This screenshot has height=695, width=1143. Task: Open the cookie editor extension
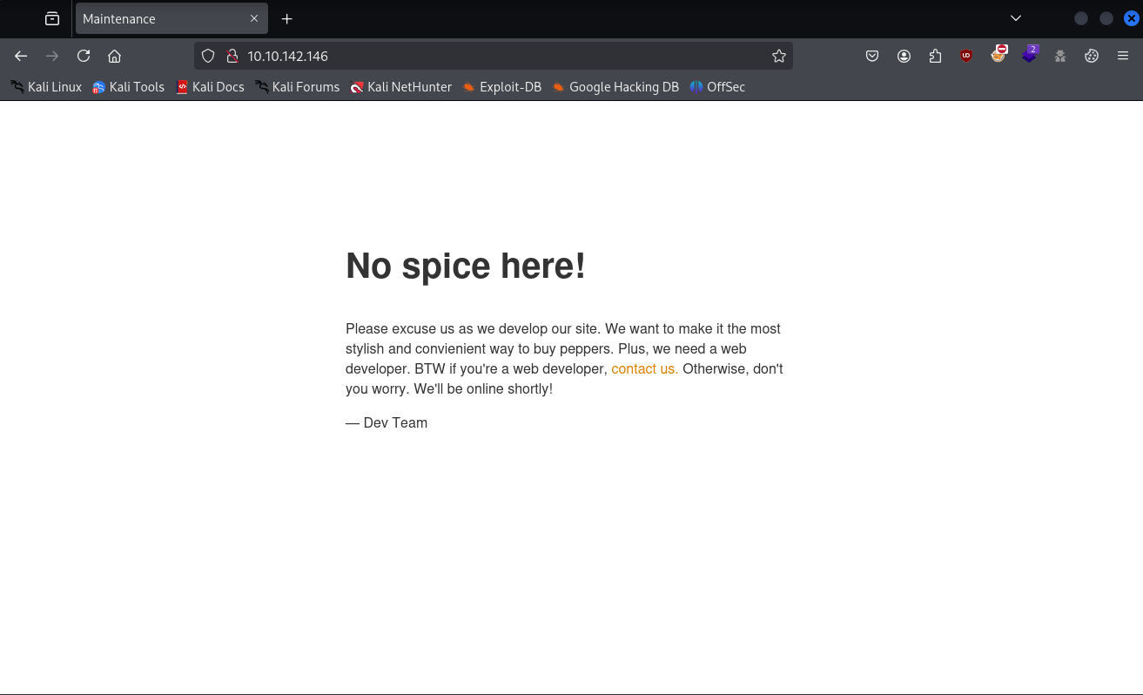click(x=1092, y=56)
